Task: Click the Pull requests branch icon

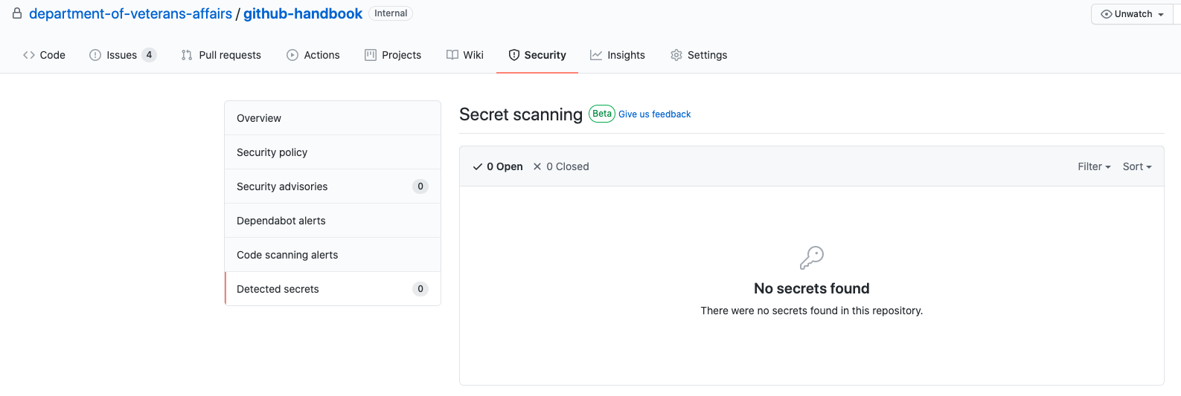Action: click(187, 55)
